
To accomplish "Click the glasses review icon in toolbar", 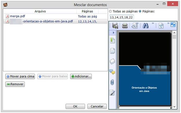I will point(135,26).
